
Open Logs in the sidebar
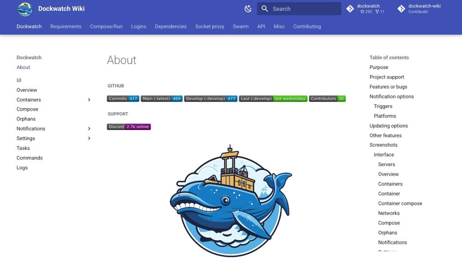(x=22, y=167)
